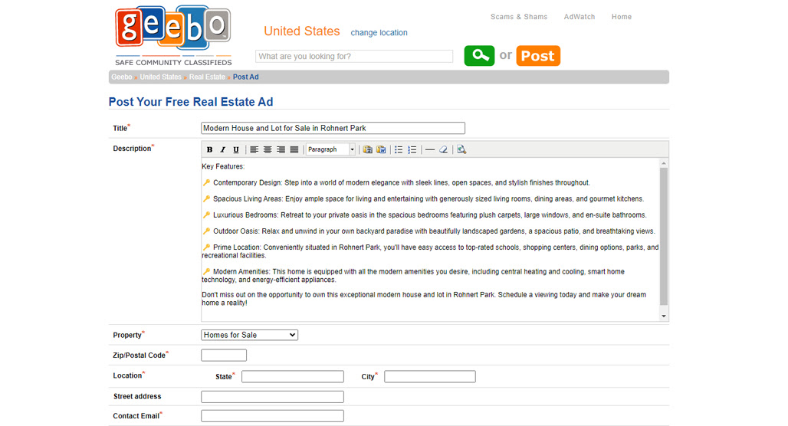Click the City input field
The image size is (788, 426).
pos(430,376)
